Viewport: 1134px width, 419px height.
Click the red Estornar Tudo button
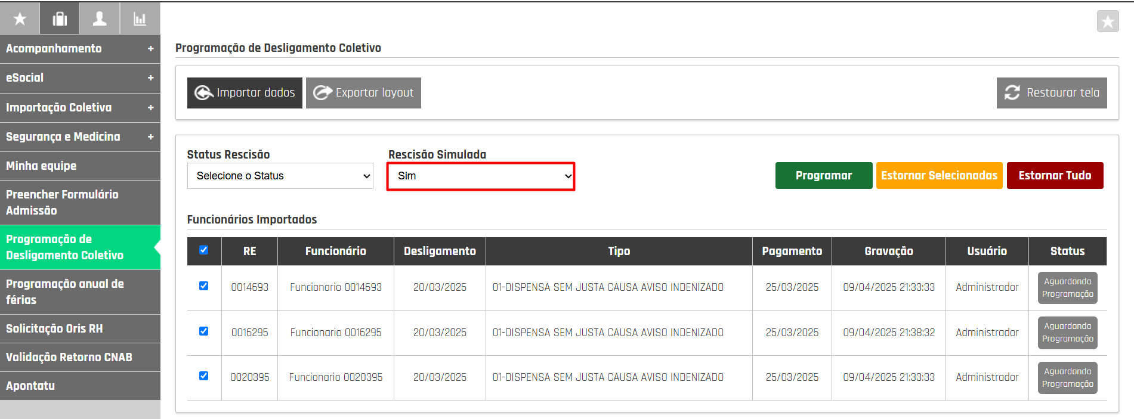pyautogui.click(x=1055, y=176)
